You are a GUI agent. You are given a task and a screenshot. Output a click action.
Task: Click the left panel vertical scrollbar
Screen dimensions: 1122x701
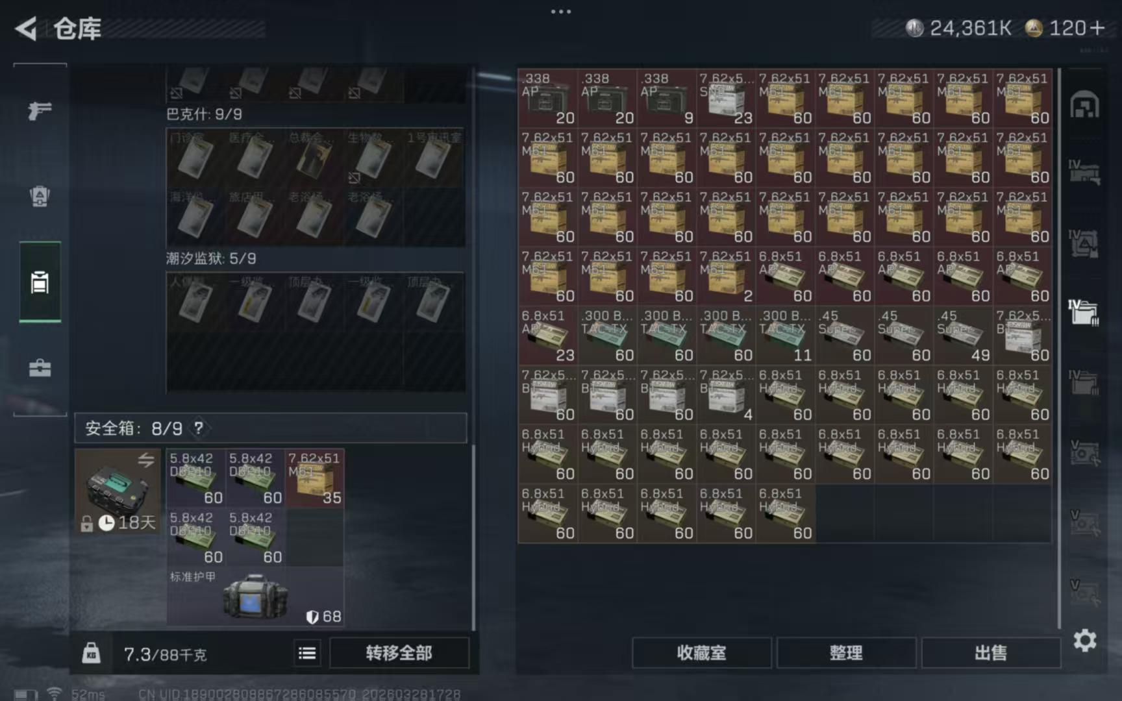tap(473, 537)
